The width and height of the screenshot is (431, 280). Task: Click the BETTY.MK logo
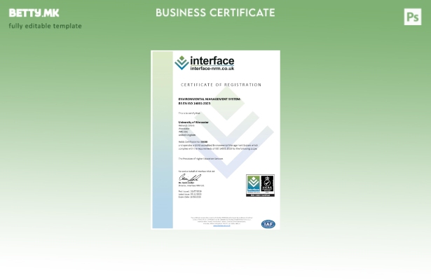pyautogui.click(x=34, y=13)
